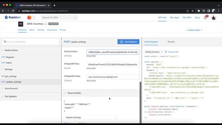
Task: Open the API Hub tab
Action: [162, 18]
